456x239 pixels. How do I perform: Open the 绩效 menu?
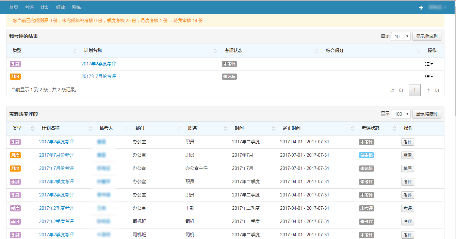click(x=60, y=7)
